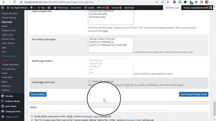216x121 pixels.
Task: Open Top Digital Network site home link
Action: [17, 8]
